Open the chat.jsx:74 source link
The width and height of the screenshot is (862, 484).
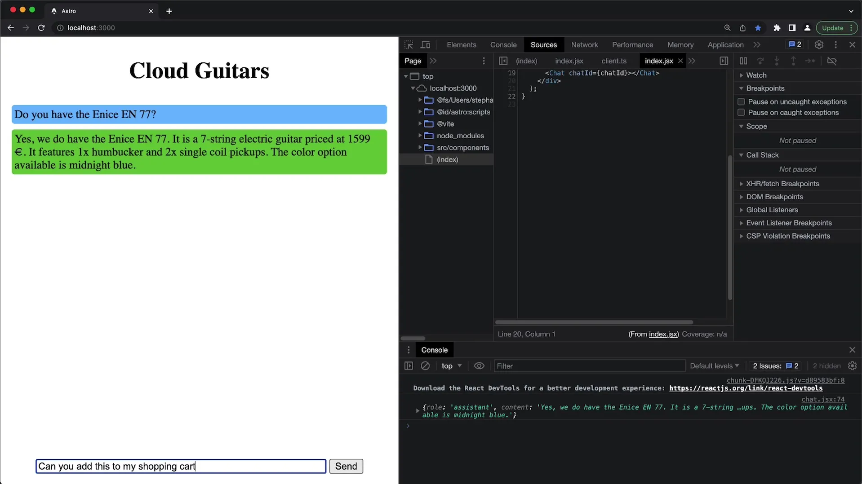coord(823,400)
